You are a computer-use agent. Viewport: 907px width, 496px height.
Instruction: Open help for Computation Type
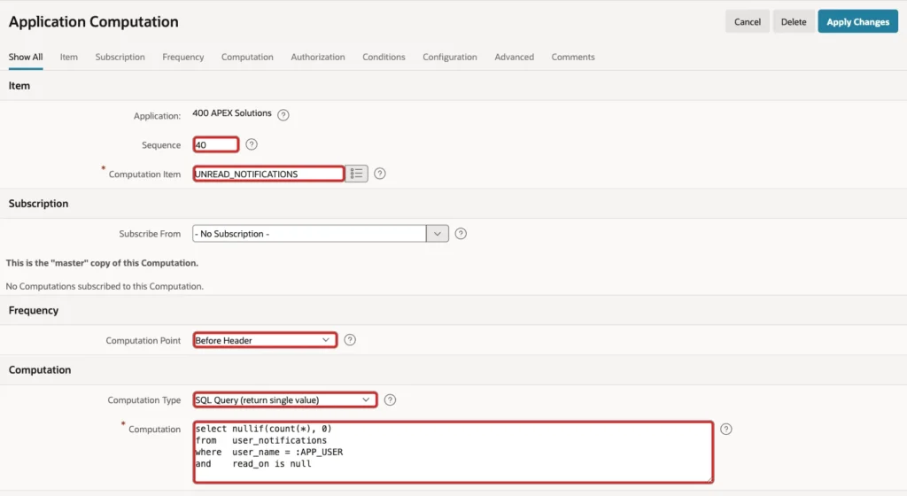click(x=390, y=400)
